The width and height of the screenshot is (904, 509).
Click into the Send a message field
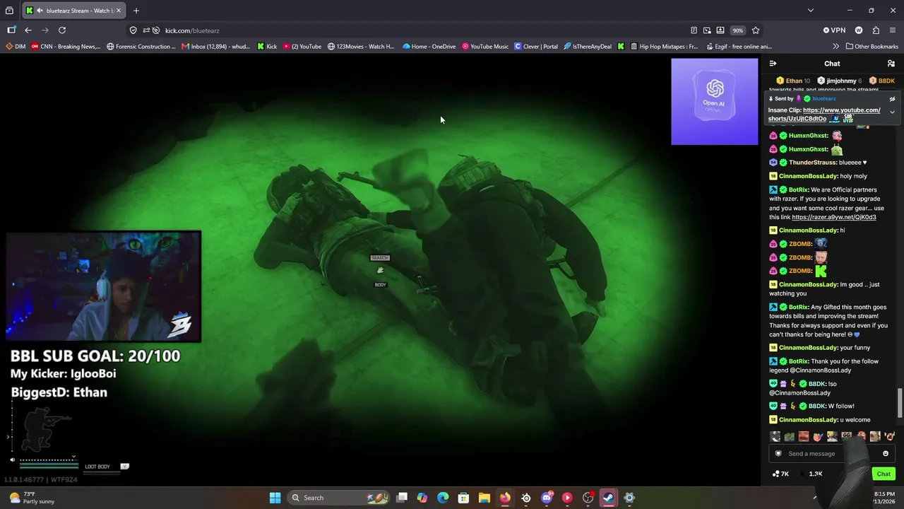833,454
